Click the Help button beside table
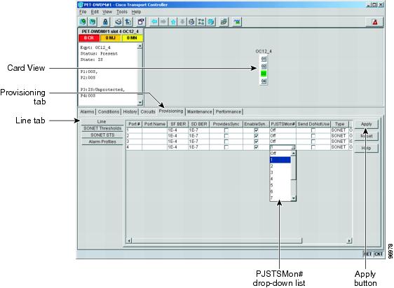This screenshot has height=288, width=394. point(366,148)
